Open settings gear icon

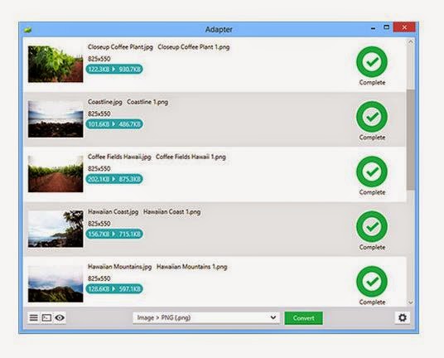click(403, 317)
